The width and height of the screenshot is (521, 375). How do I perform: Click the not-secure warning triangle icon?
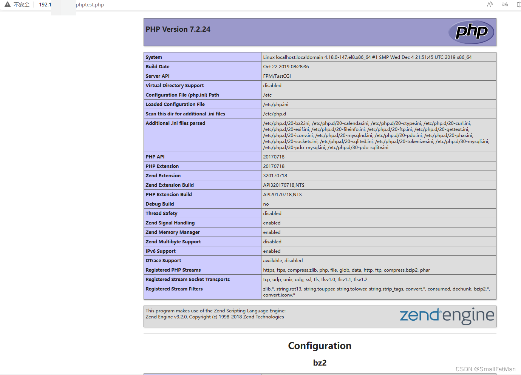click(8, 5)
